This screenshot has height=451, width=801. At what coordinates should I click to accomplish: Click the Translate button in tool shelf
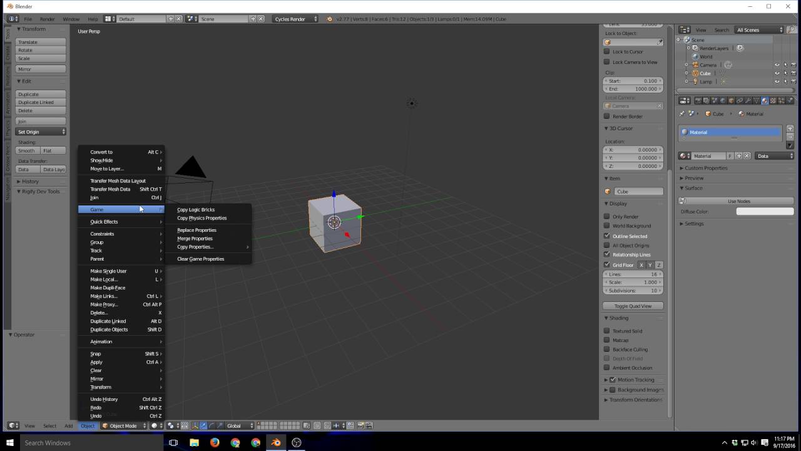41,42
